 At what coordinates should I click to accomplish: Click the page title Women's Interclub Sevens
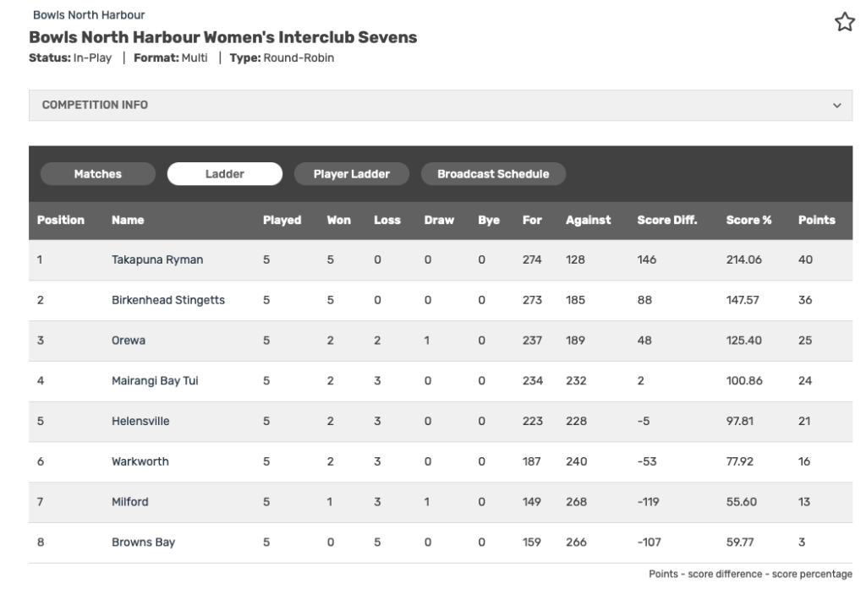click(222, 37)
